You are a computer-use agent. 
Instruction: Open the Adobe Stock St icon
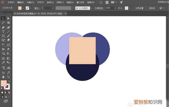click(x=107, y=2)
